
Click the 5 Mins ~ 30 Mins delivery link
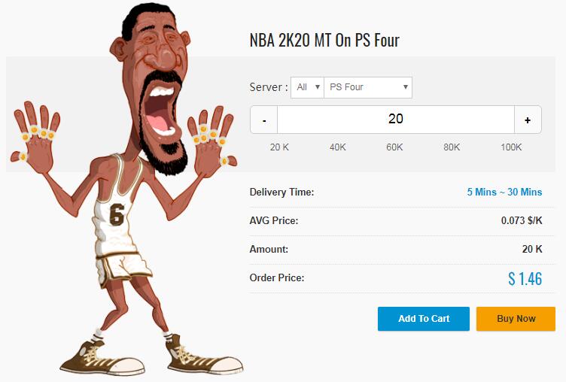pyautogui.click(x=504, y=193)
